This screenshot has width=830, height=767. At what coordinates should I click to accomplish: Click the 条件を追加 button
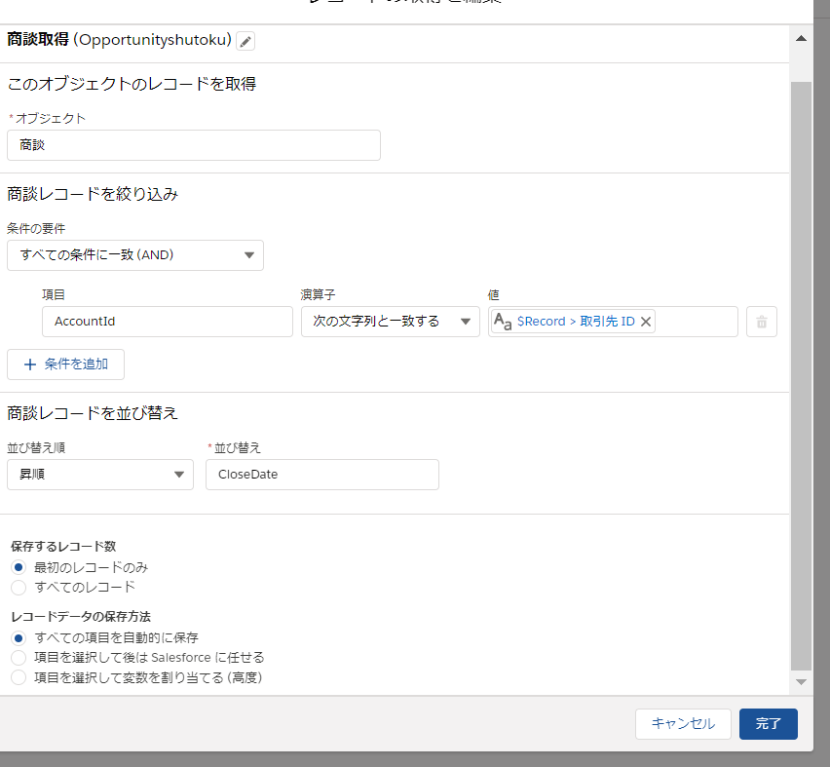[x=65, y=364]
